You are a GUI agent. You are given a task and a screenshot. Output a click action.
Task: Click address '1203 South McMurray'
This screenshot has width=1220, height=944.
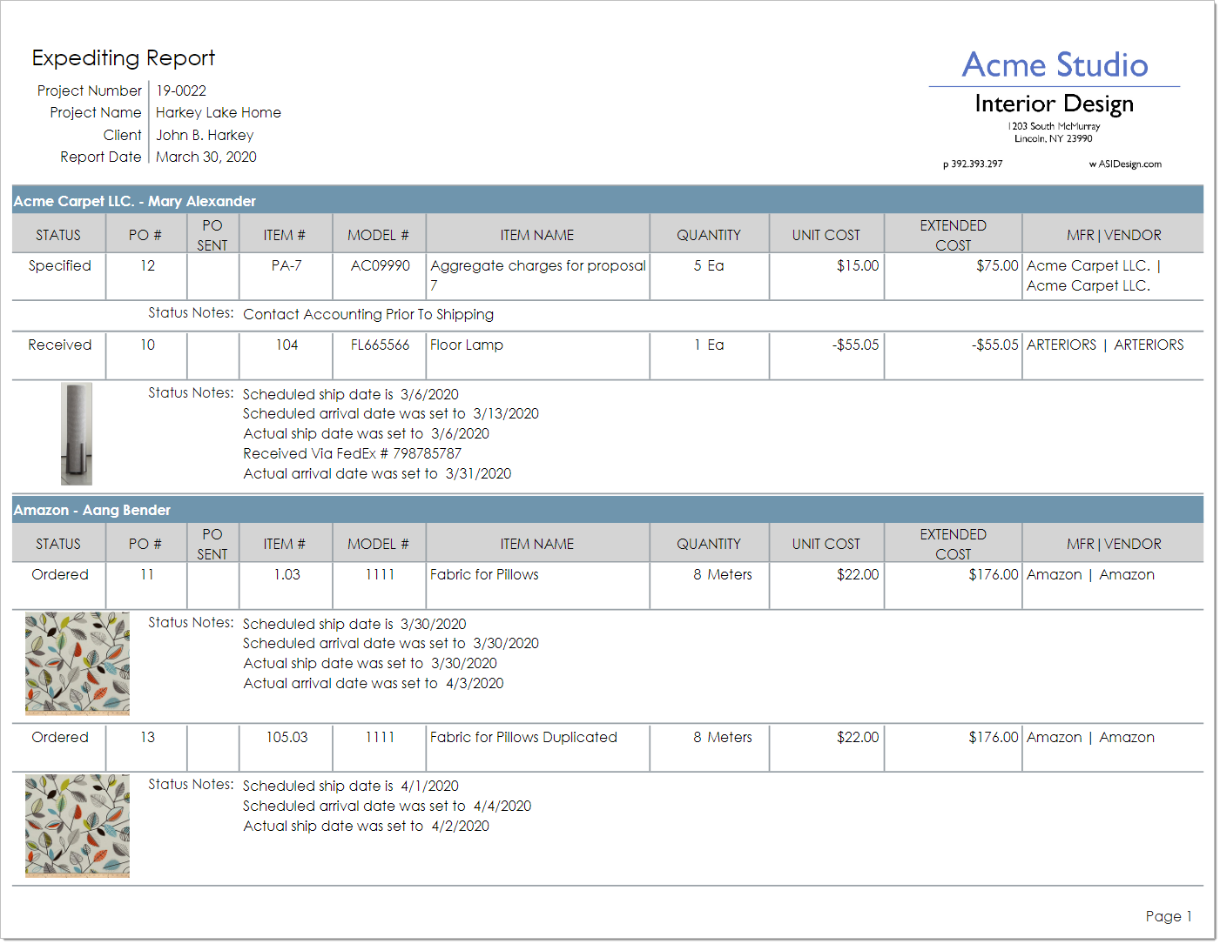pyautogui.click(x=1054, y=126)
